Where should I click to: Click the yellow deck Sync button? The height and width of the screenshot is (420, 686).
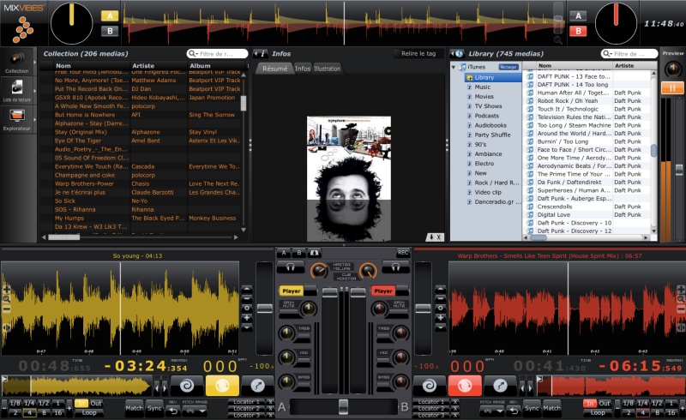pos(154,408)
